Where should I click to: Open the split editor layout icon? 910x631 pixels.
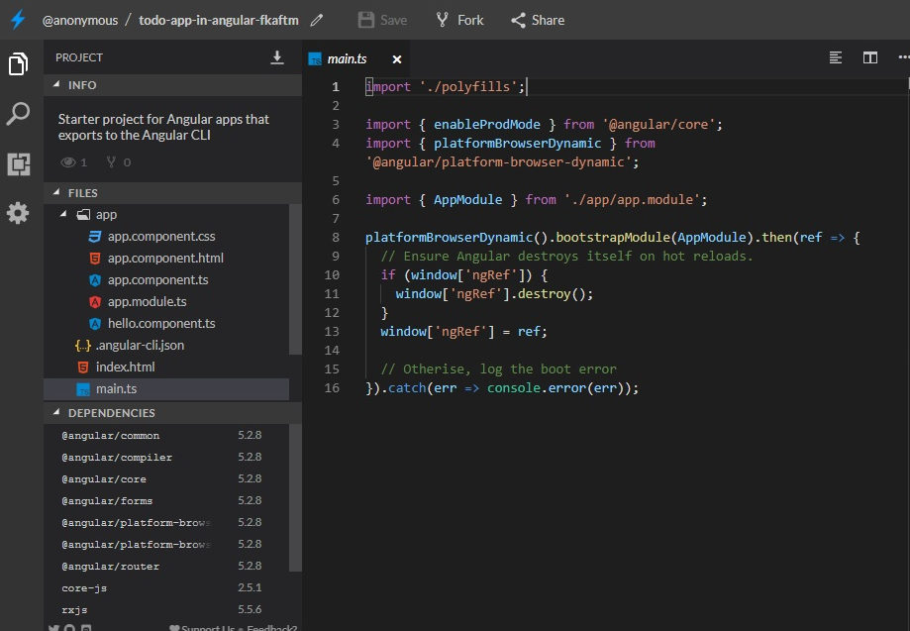870,57
